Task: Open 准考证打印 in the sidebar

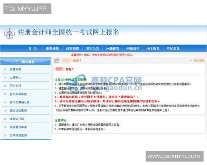Action: coord(17,119)
